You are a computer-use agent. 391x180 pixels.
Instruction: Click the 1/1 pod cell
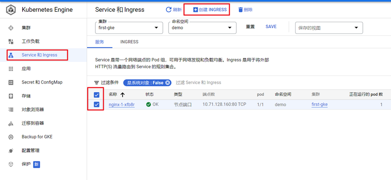coord(260,104)
